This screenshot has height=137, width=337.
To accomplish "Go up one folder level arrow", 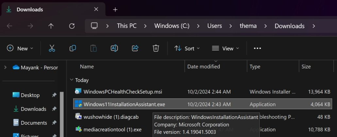I will pos(51,26).
